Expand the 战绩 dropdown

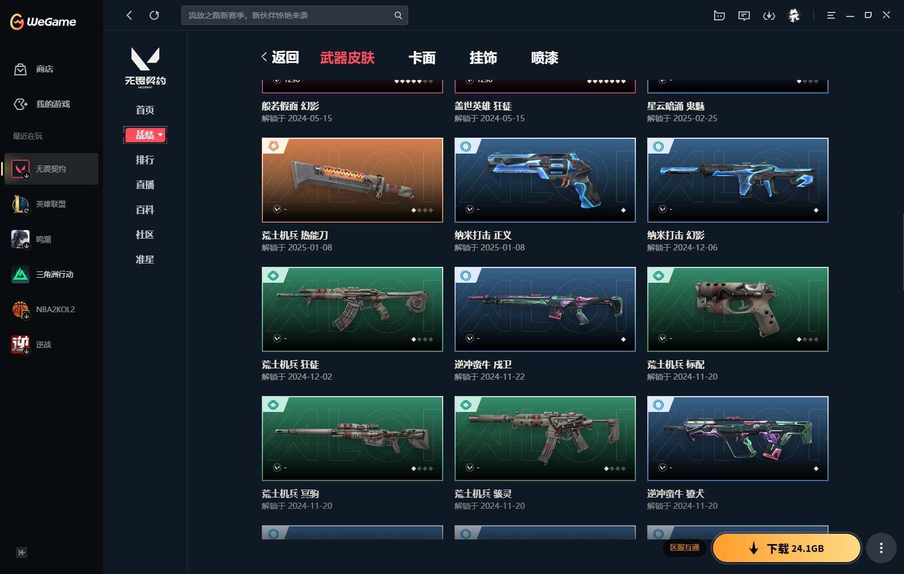(x=145, y=135)
